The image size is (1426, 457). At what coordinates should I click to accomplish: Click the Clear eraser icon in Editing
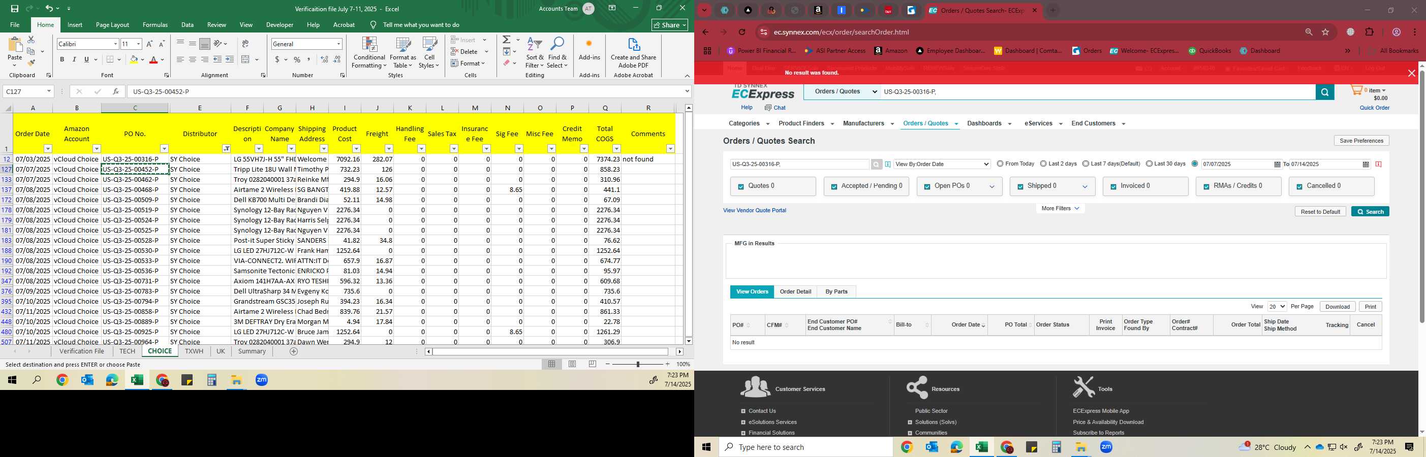[507, 63]
